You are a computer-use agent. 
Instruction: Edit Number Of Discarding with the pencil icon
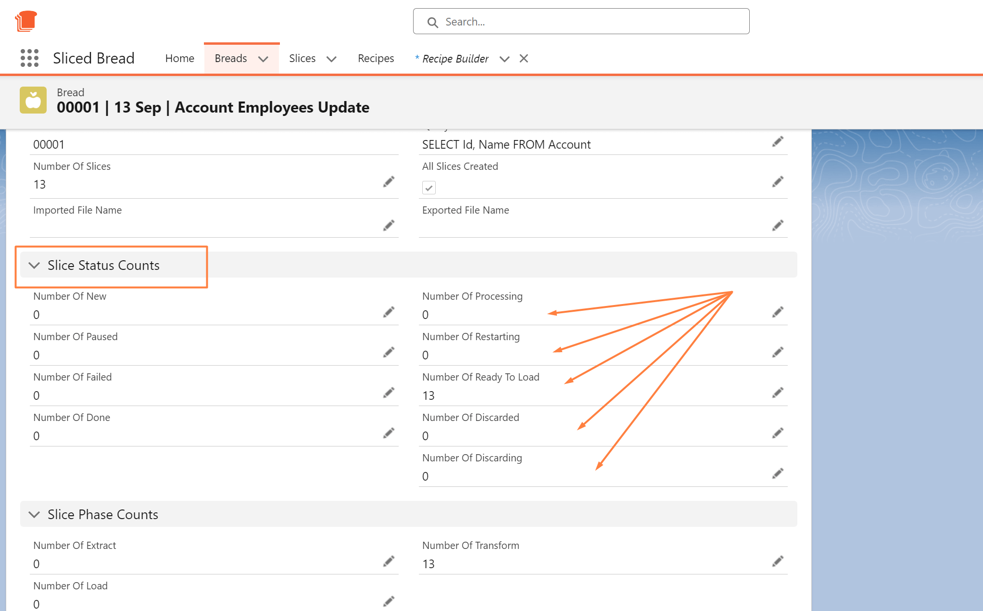pos(778,473)
